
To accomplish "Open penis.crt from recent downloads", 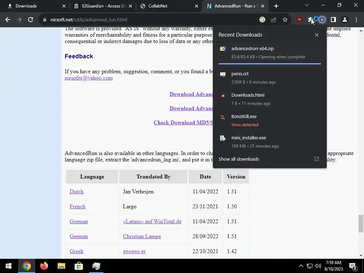I will pos(270,78).
